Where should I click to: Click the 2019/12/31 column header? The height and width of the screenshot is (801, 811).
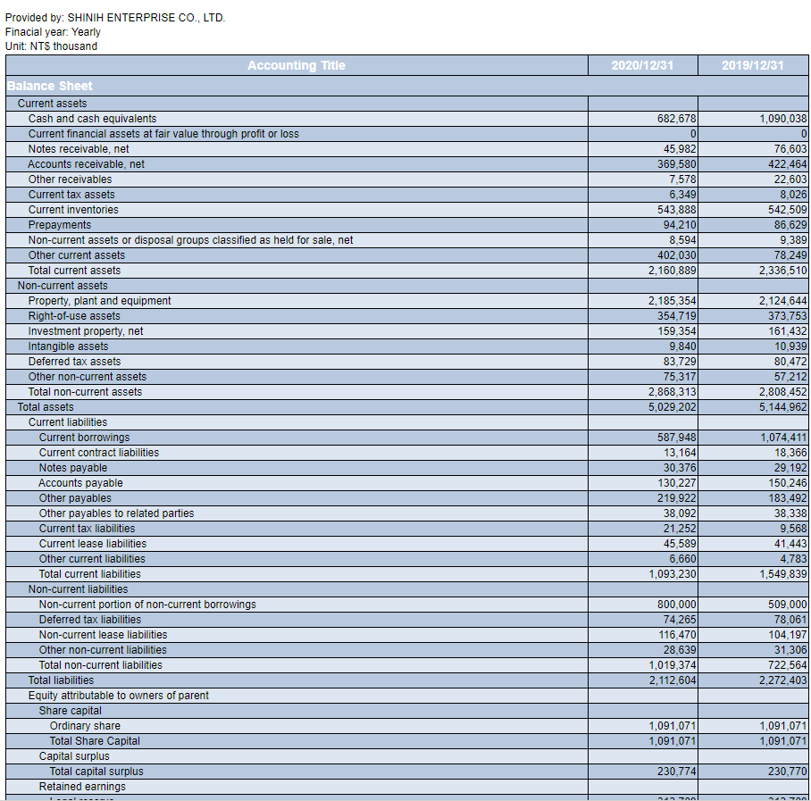[x=753, y=65]
